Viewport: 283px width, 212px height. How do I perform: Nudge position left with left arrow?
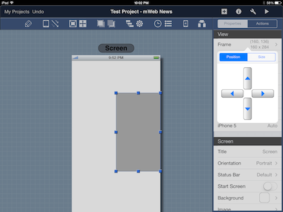point(232,93)
